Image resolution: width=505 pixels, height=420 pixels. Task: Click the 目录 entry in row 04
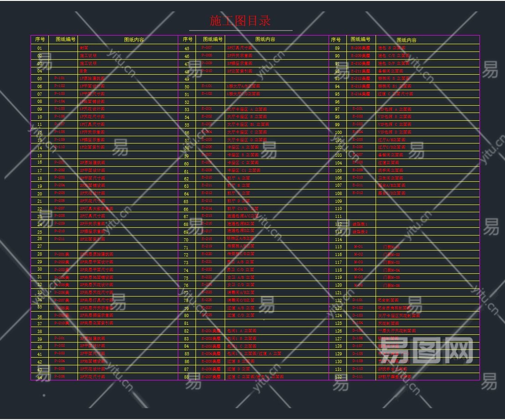pos(83,71)
